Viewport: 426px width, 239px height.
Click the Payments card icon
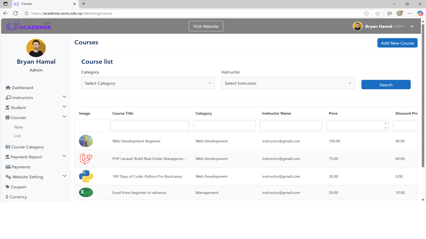pos(8,167)
